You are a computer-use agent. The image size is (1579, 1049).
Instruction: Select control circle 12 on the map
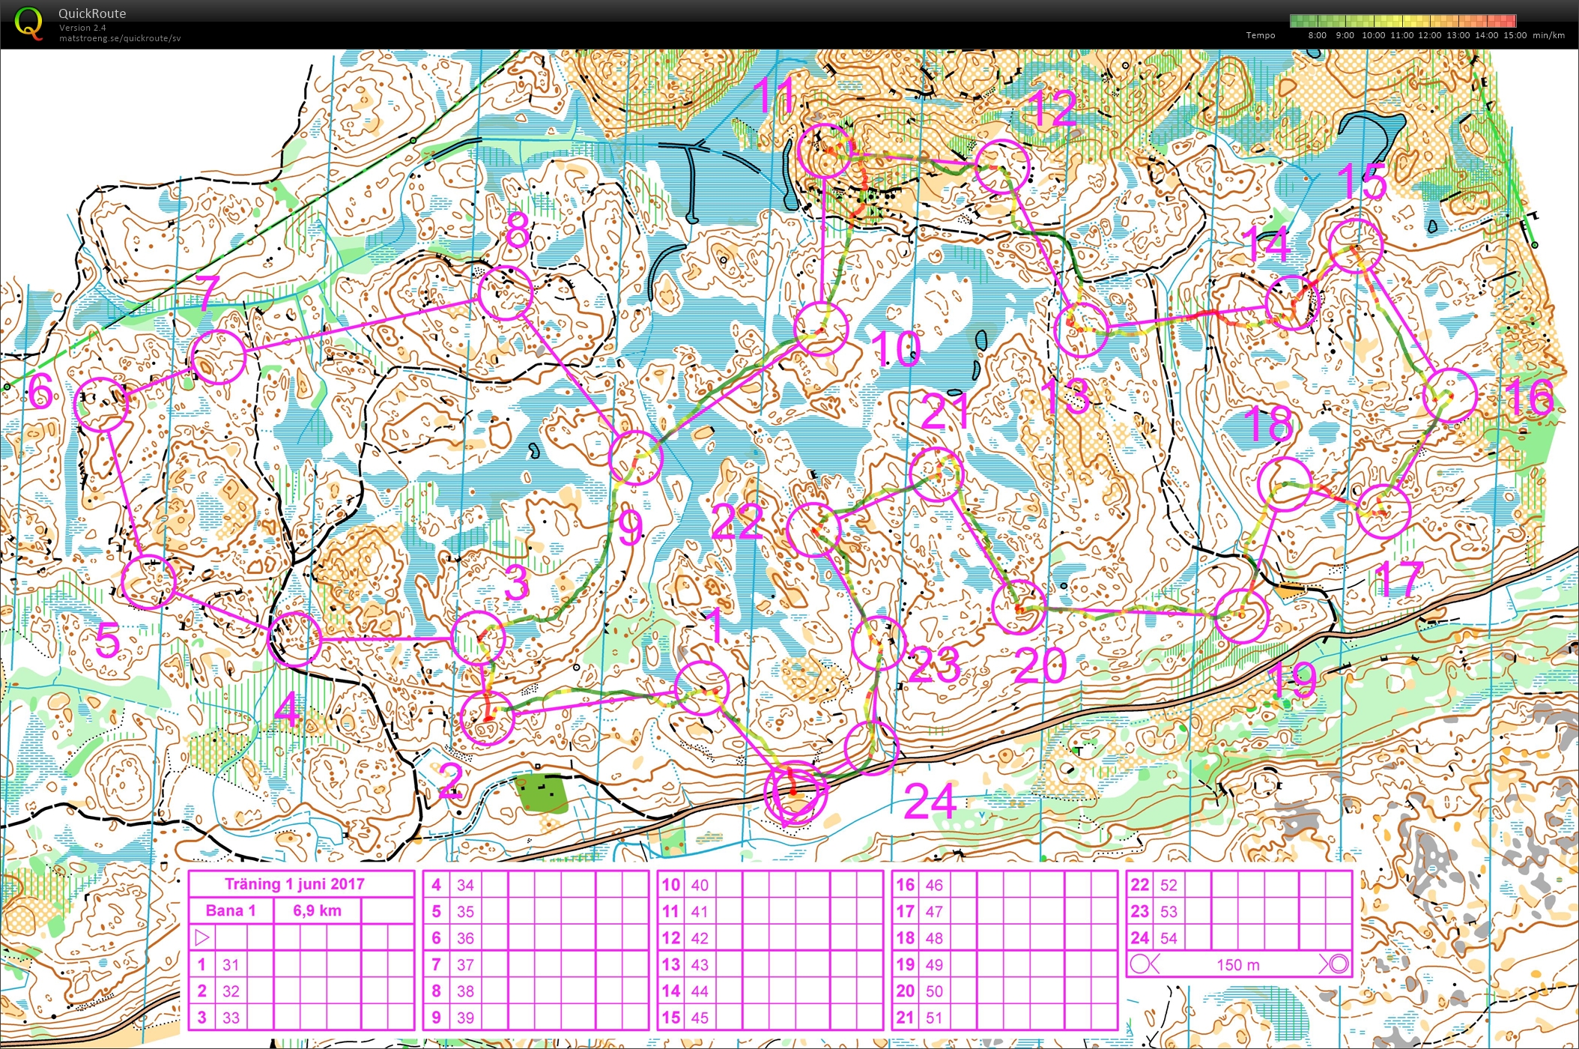click(x=1002, y=166)
